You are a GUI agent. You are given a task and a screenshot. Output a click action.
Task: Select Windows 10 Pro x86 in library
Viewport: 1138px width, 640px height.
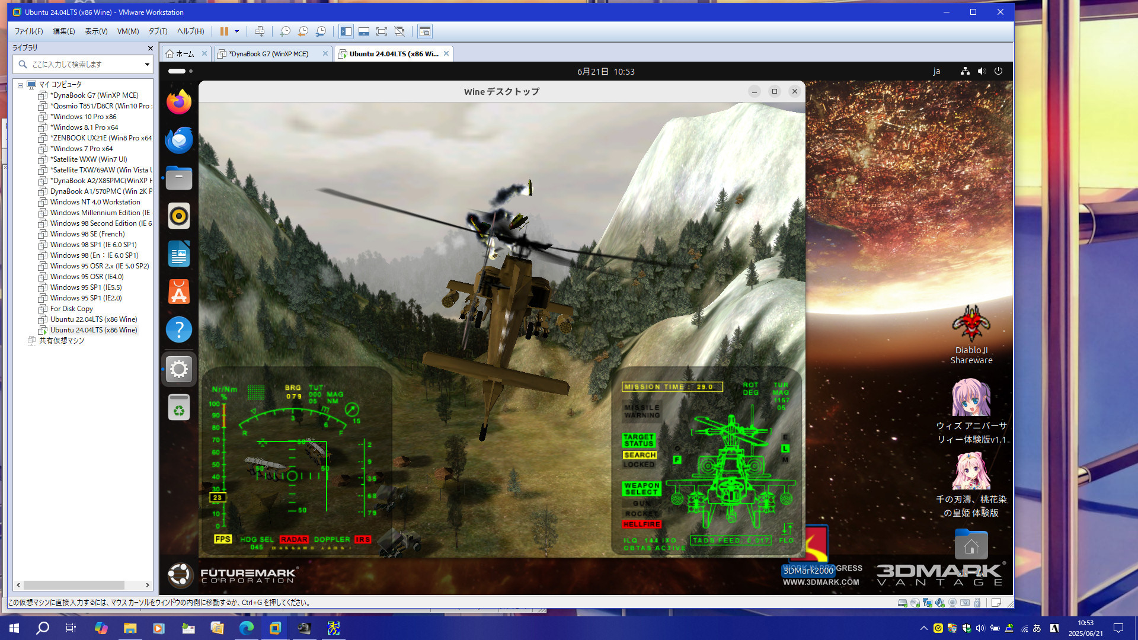click(83, 117)
